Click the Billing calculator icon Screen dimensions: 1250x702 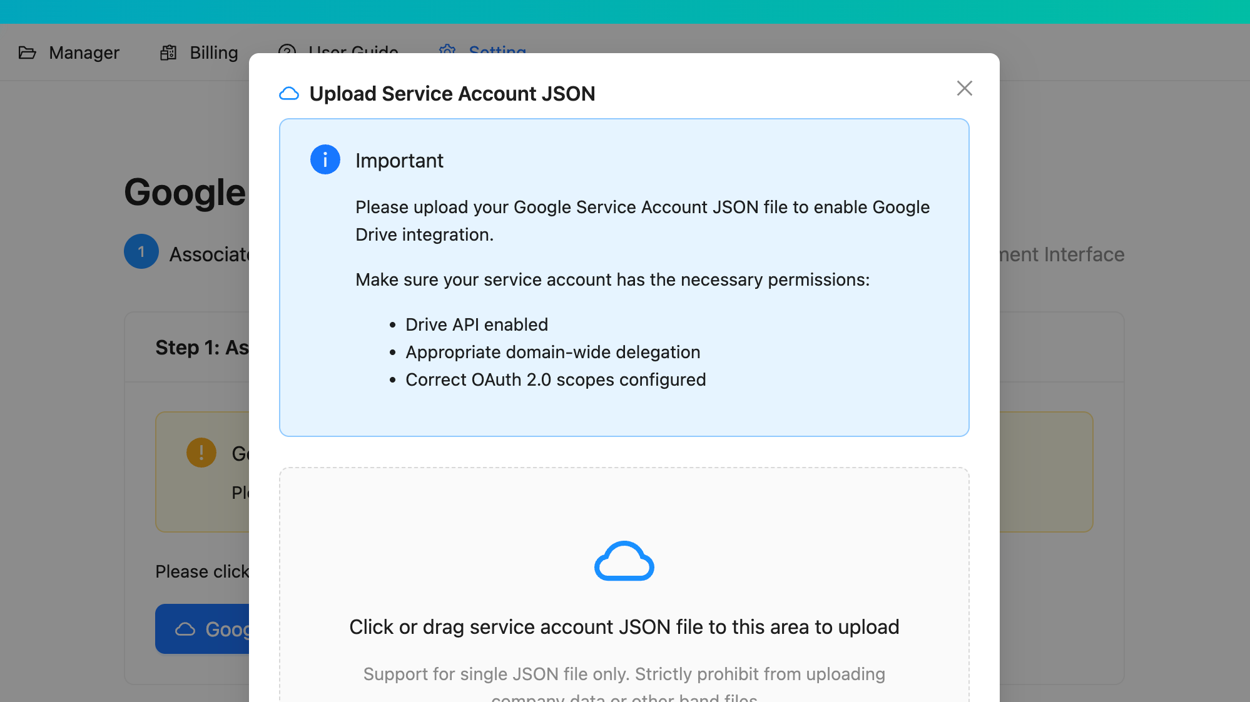[168, 53]
